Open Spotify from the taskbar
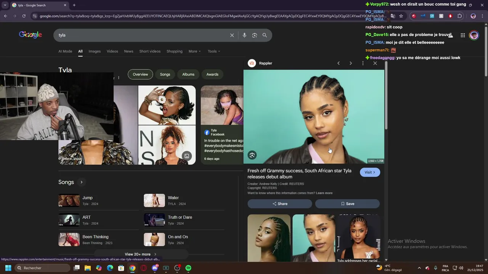 pyautogui.click(x=188, y=268)
